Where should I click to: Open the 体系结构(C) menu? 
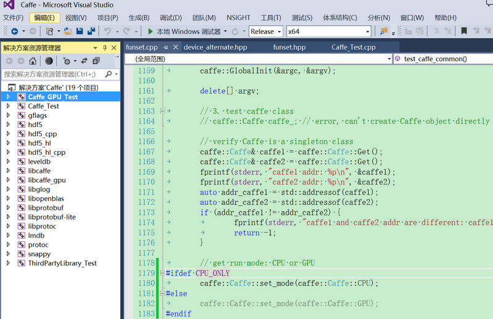pyautogui.click(x=340, y=18)
